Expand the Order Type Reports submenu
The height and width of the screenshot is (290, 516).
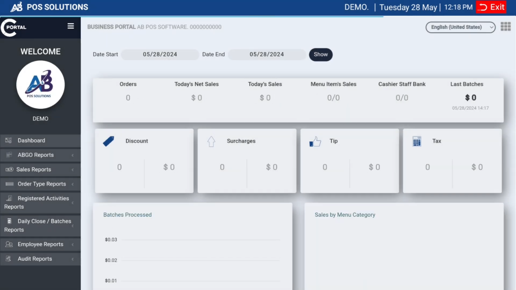(40, 184)
